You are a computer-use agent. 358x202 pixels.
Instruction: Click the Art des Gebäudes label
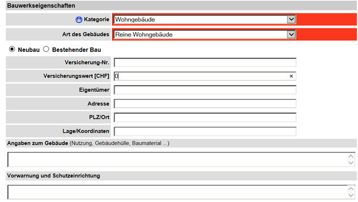[x=86, y=35]
